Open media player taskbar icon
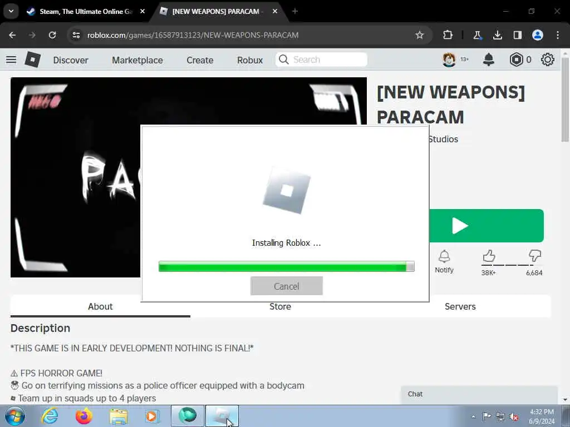 coord(152,416)
